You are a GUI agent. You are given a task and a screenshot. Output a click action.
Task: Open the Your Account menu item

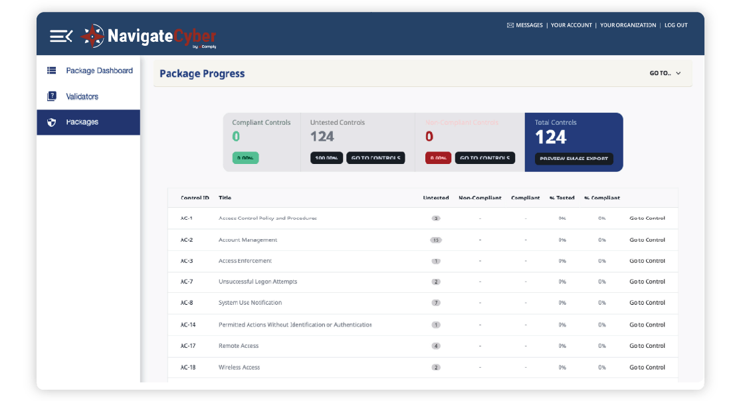coord(571,25)
